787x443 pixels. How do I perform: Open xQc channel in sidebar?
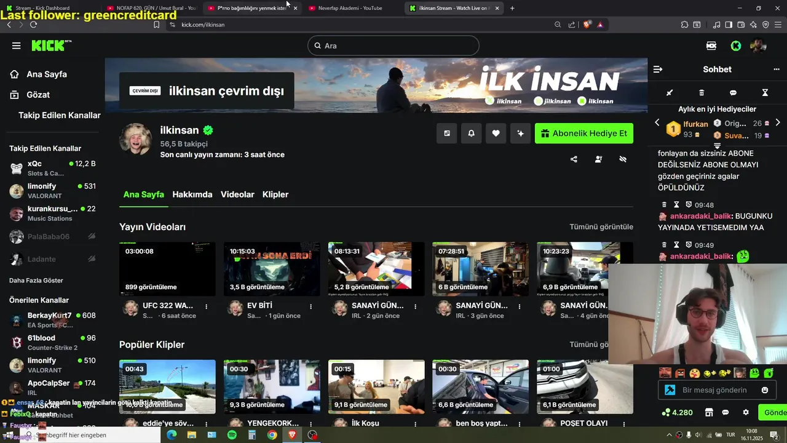point(52,168)
